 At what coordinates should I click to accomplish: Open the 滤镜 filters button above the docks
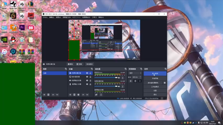coord(79,64)
